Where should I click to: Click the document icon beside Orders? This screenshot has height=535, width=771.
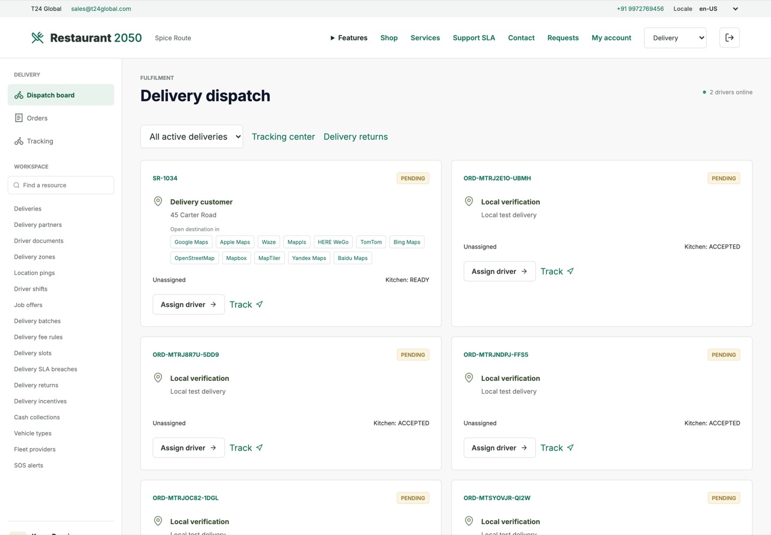(19, 118)
